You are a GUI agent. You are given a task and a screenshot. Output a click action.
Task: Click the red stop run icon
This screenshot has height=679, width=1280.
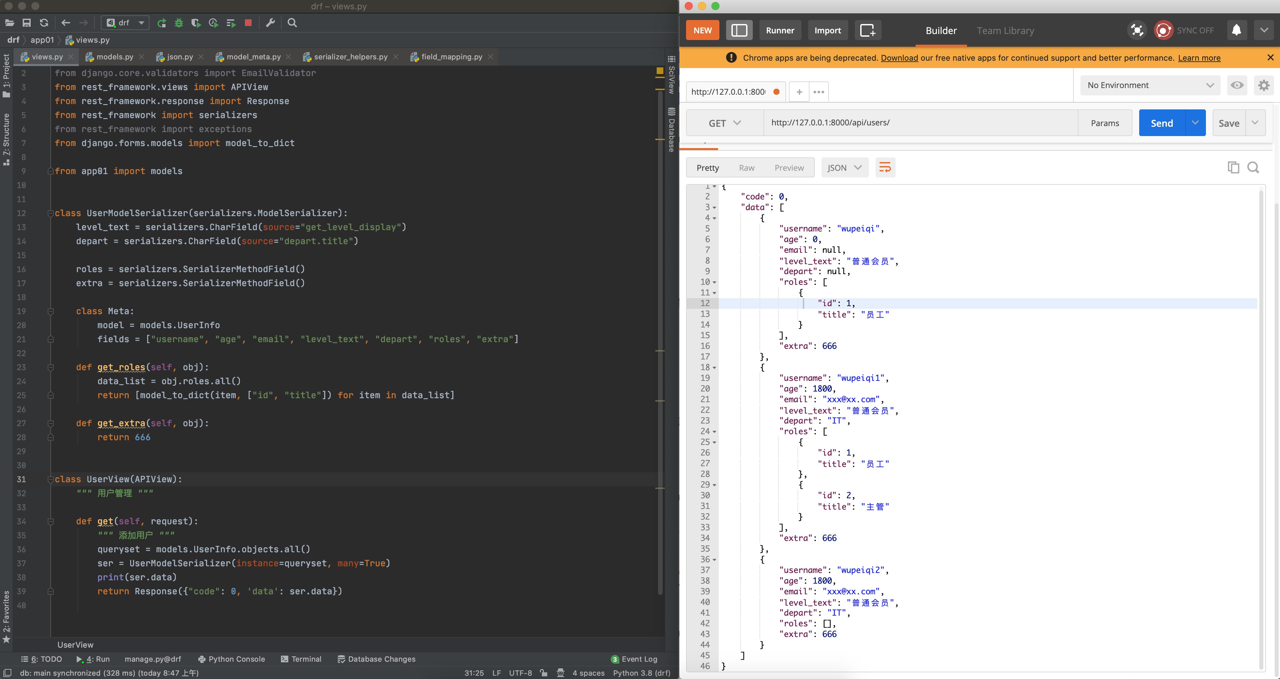[x=249, y=23]
